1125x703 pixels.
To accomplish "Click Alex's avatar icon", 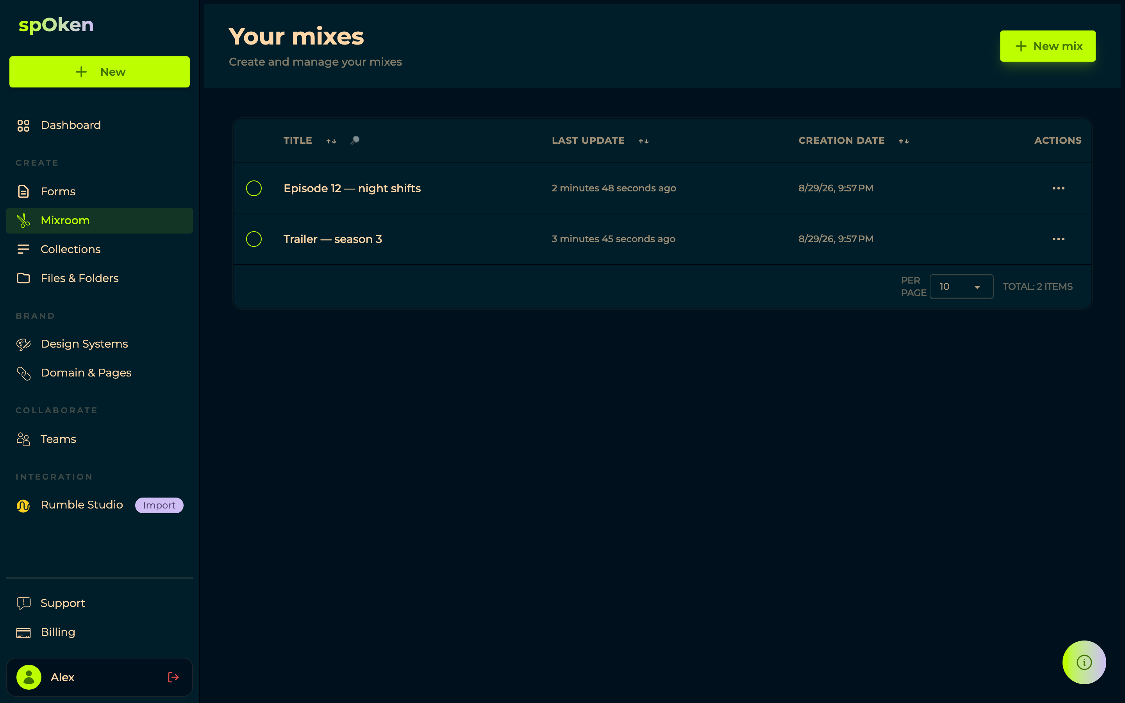I will (x=29, y=677).
